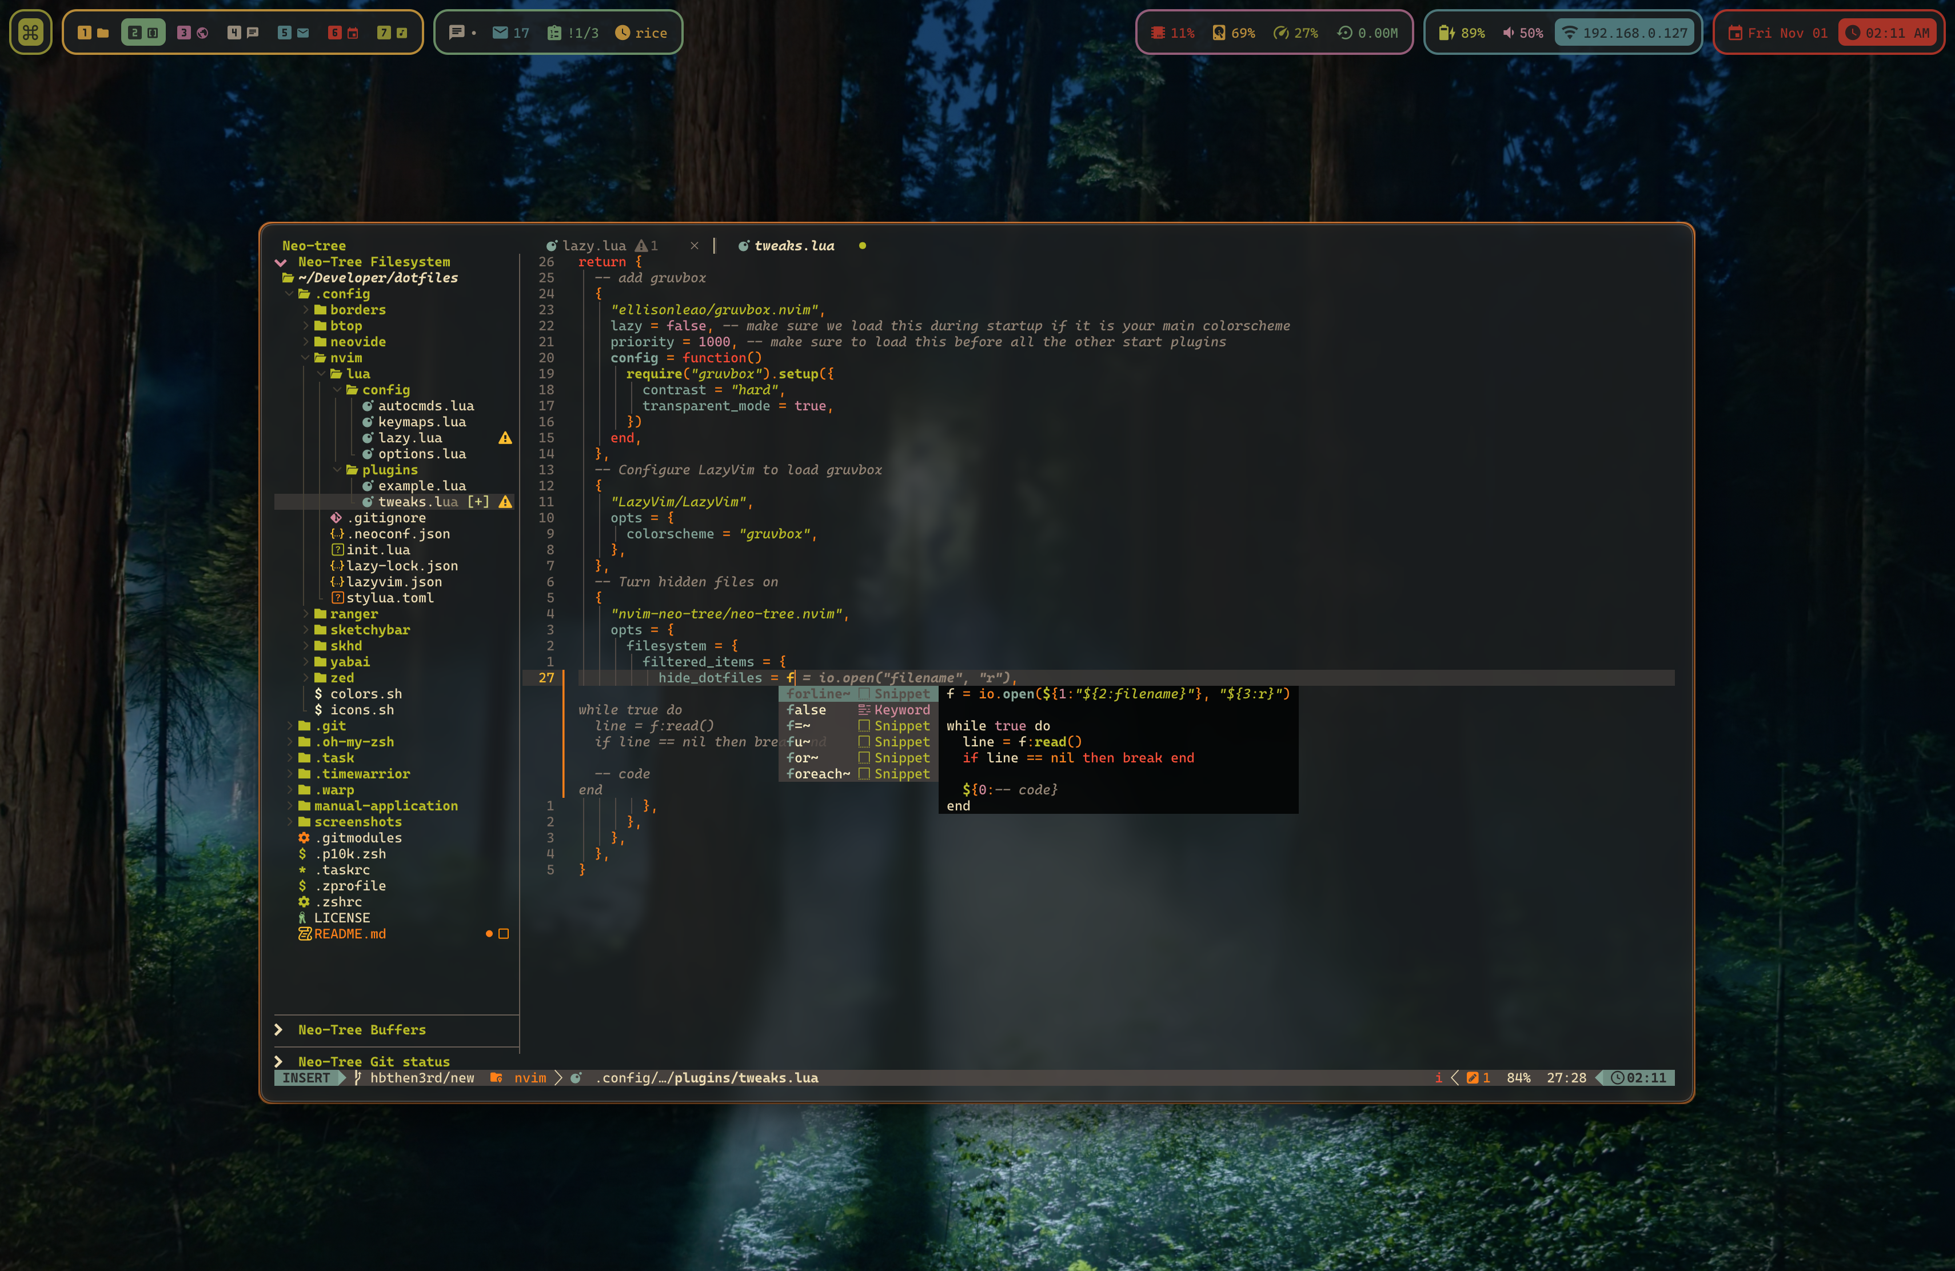1955x1271 pixels.
Task: Open autocmds.lua in the file tree
Action: 418,406
